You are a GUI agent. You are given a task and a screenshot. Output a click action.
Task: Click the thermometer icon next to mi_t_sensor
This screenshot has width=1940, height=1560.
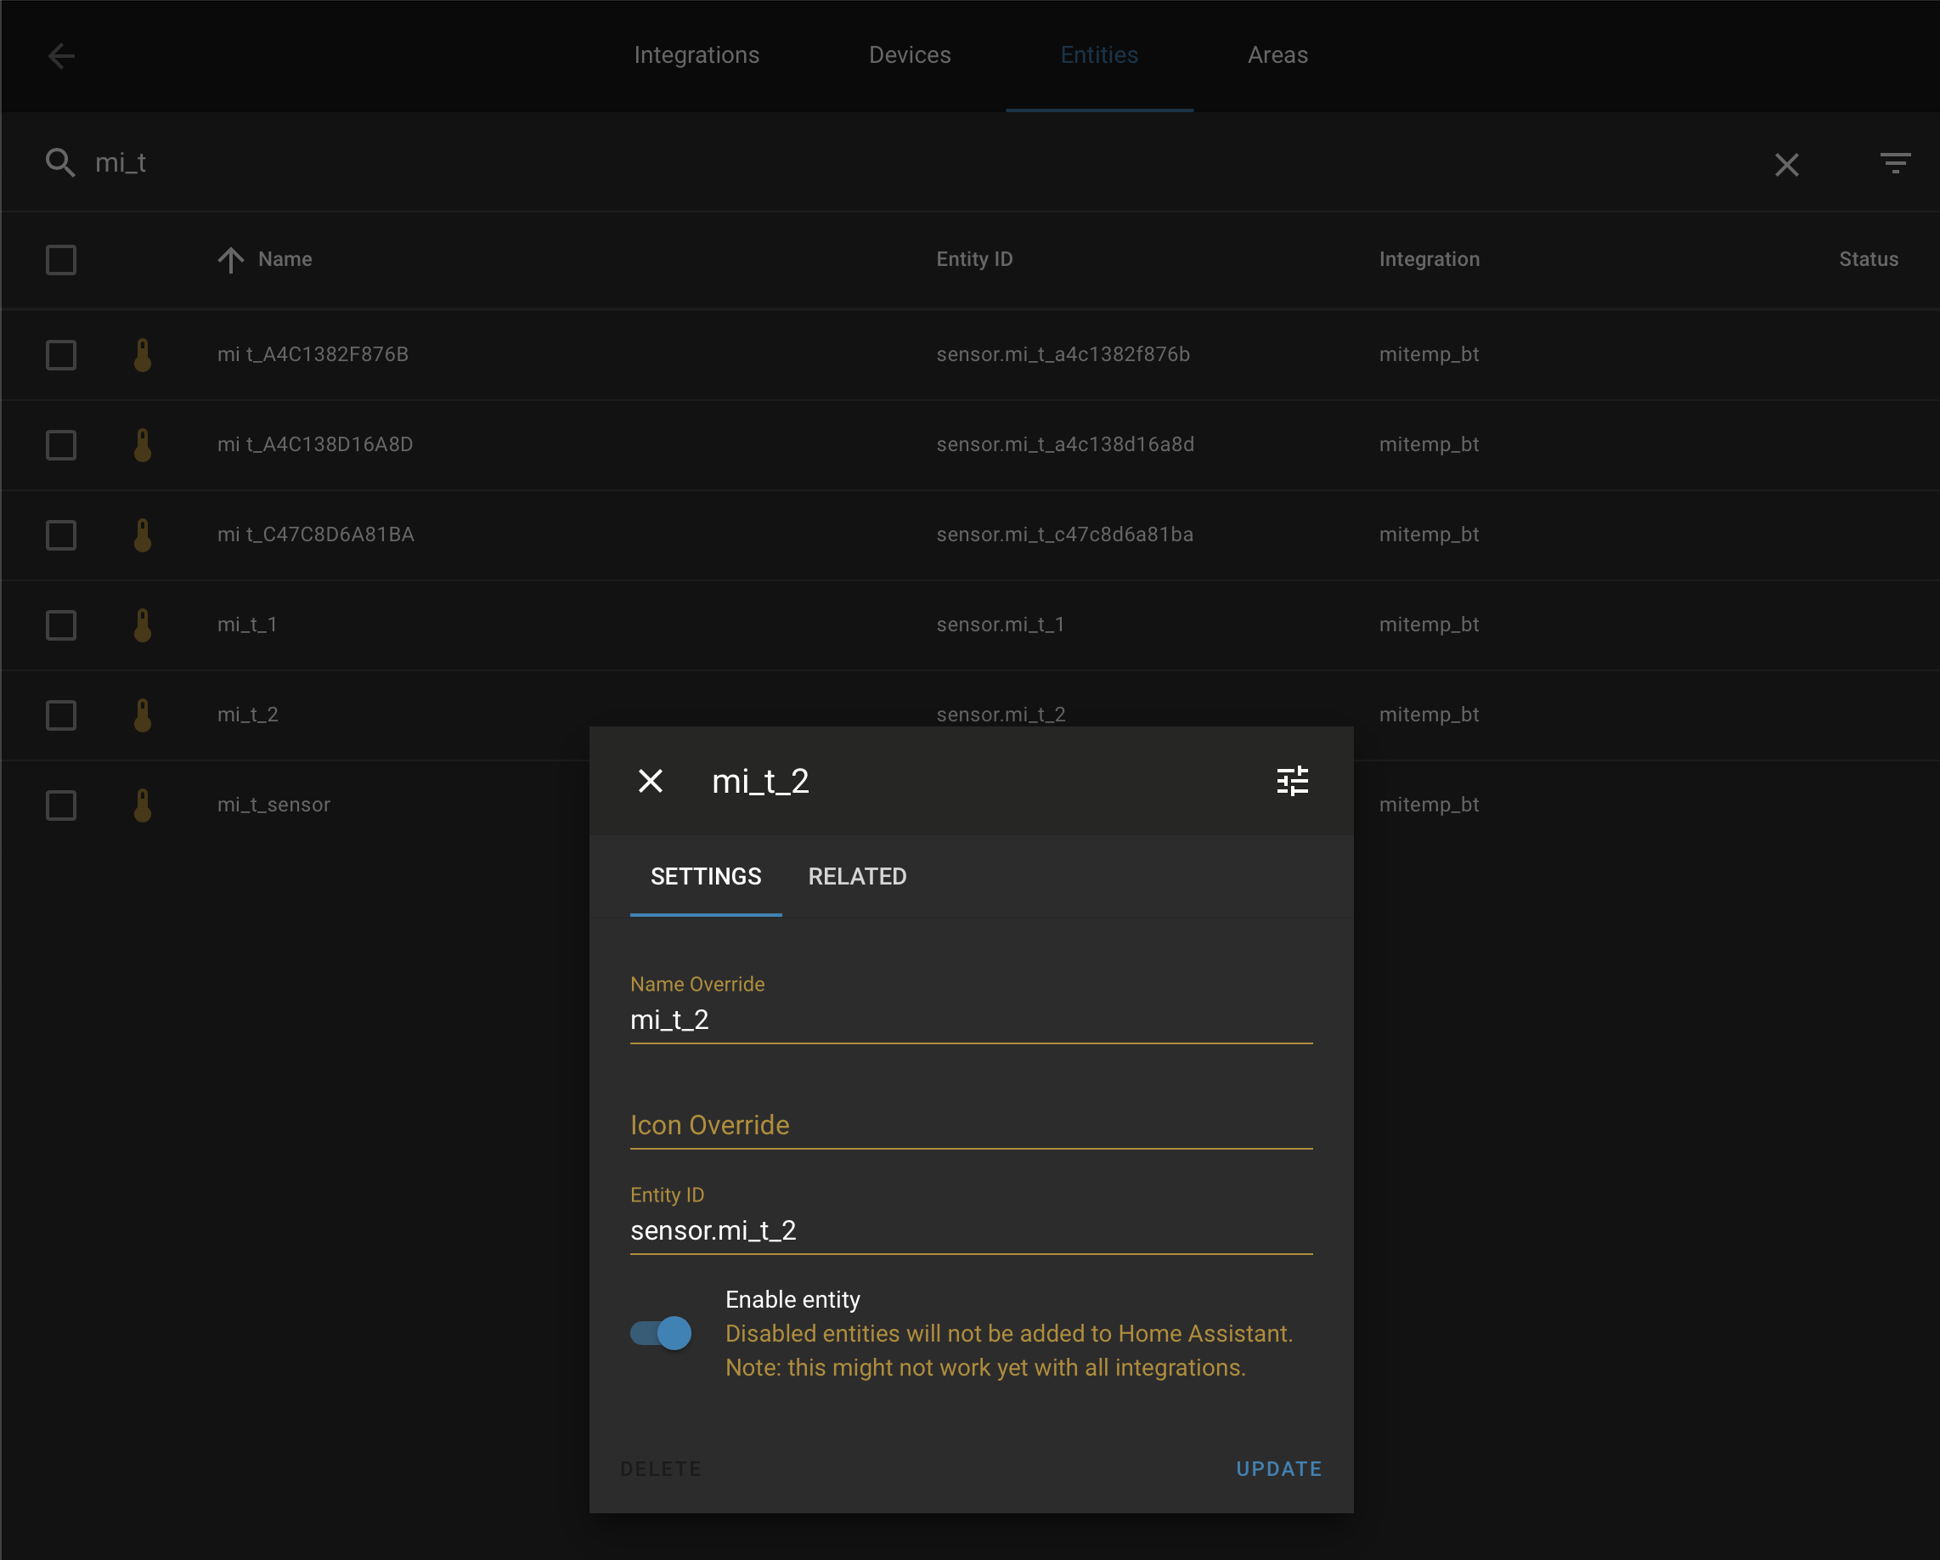(x=143, y=805)
